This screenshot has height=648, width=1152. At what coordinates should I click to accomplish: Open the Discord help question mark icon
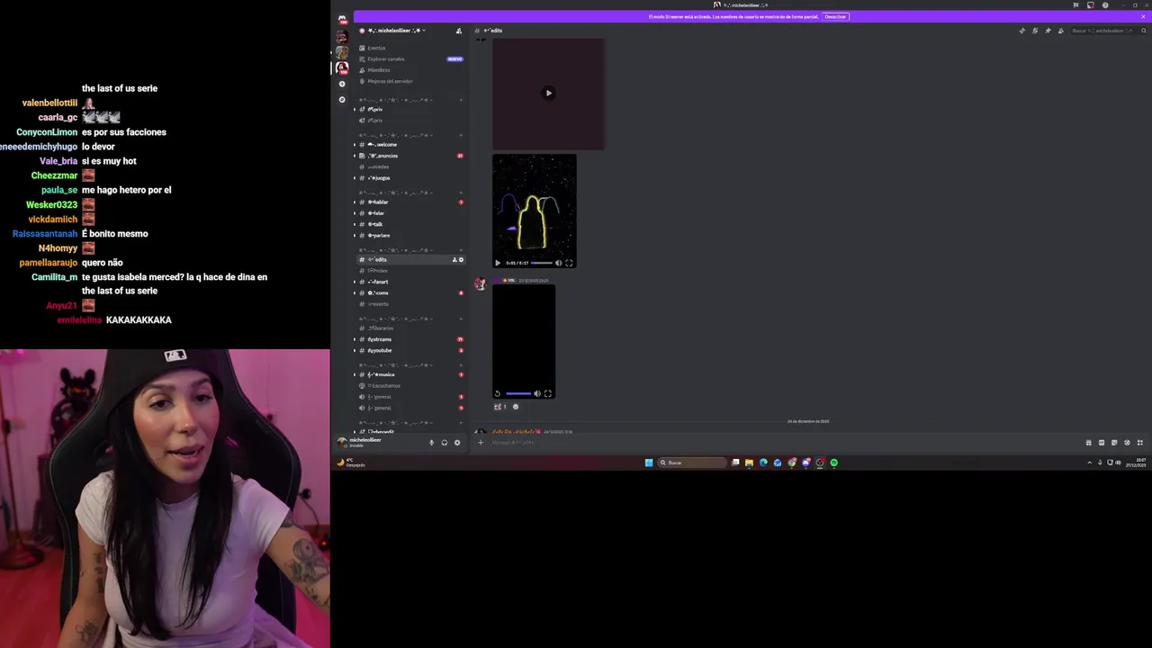coord(1105,5)
